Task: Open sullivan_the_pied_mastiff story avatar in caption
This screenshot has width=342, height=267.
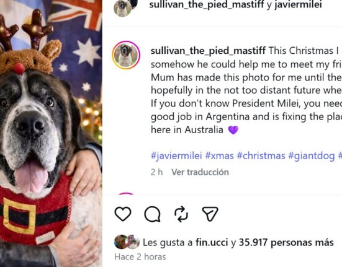Action: 126,55
